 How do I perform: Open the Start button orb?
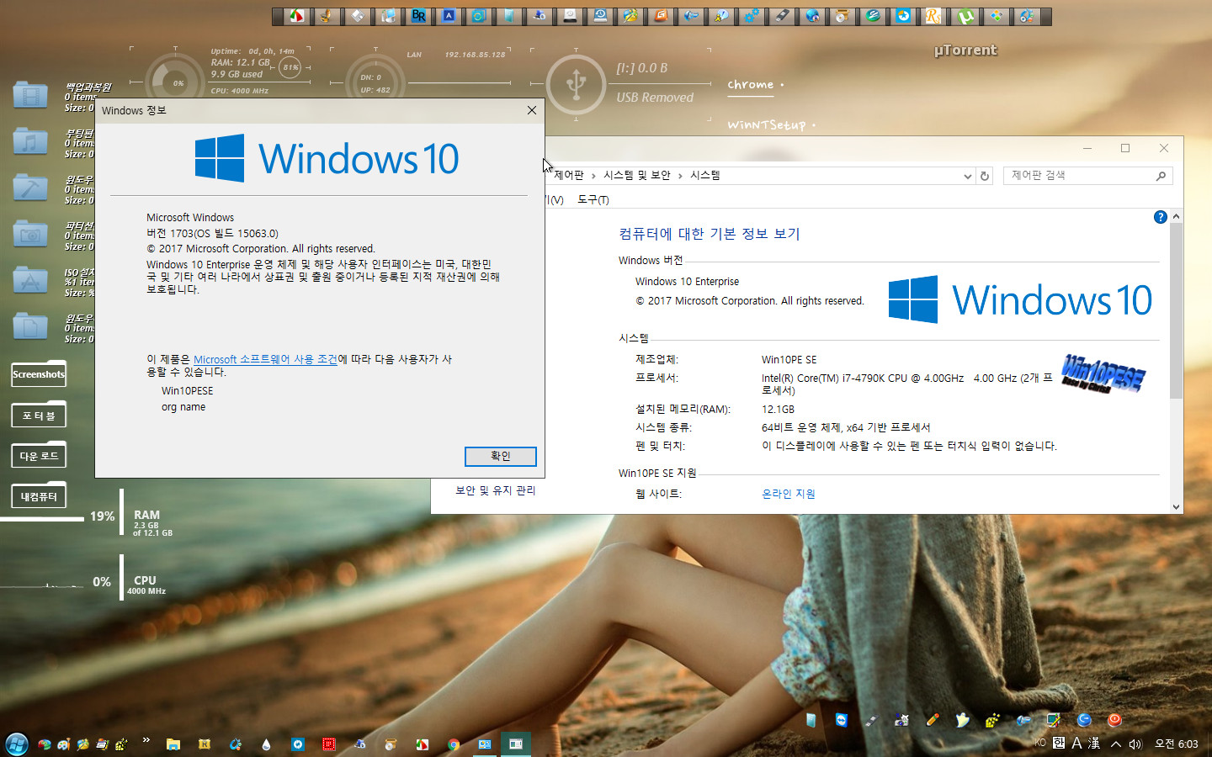(x=17, y=744)
